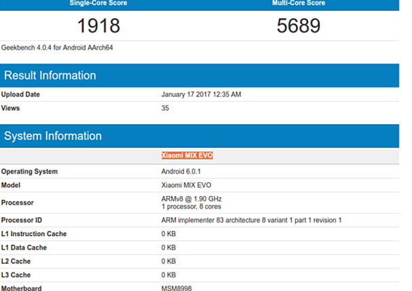
Task: Click the L2 Cache label
Action: (16, 261)
